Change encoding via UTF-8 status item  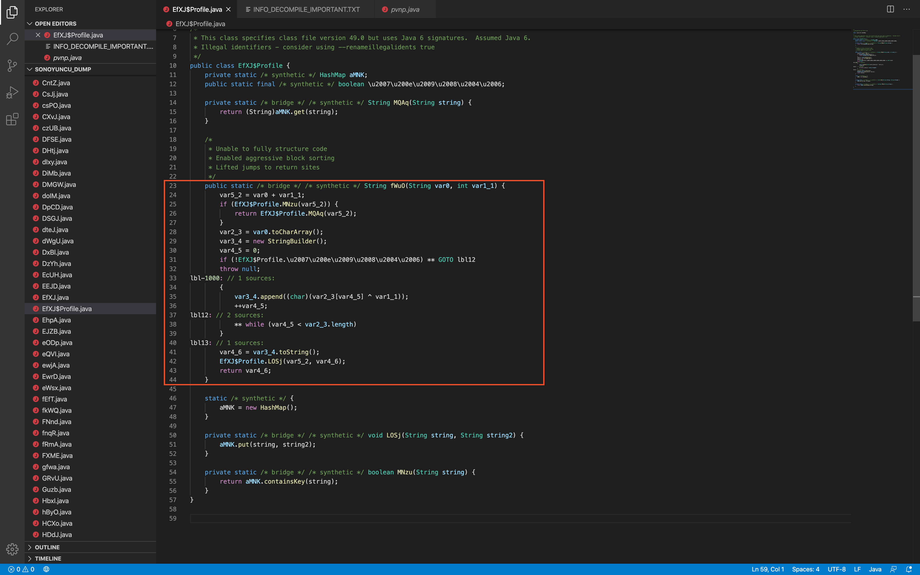pos(837,569)
